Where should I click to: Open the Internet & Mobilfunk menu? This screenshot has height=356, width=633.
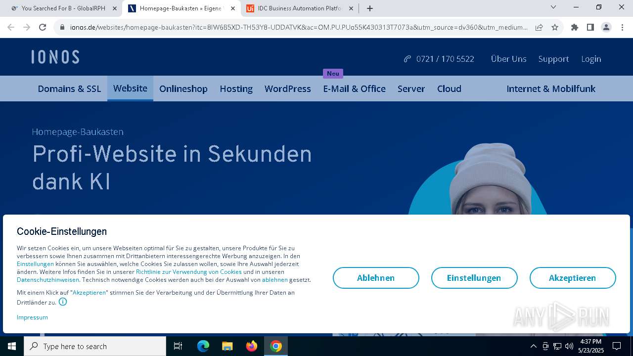pos(551,89)
